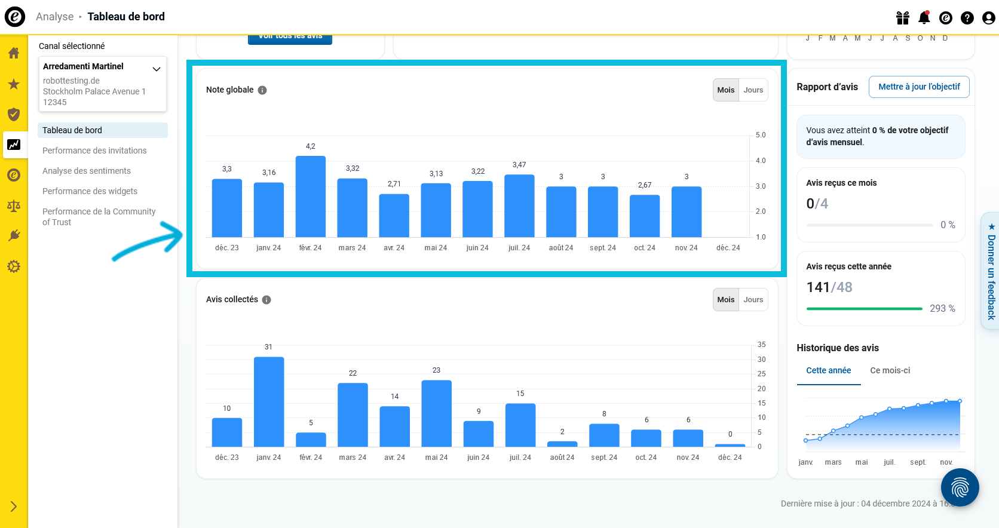Click the janv. 24 bar in Avis collectés

[x=269, y=402]
